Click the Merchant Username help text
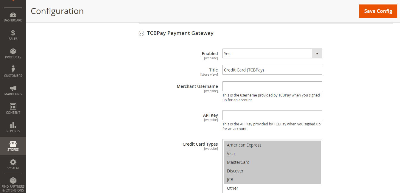Screen dimensions: 400x193 tap(271, 98)
